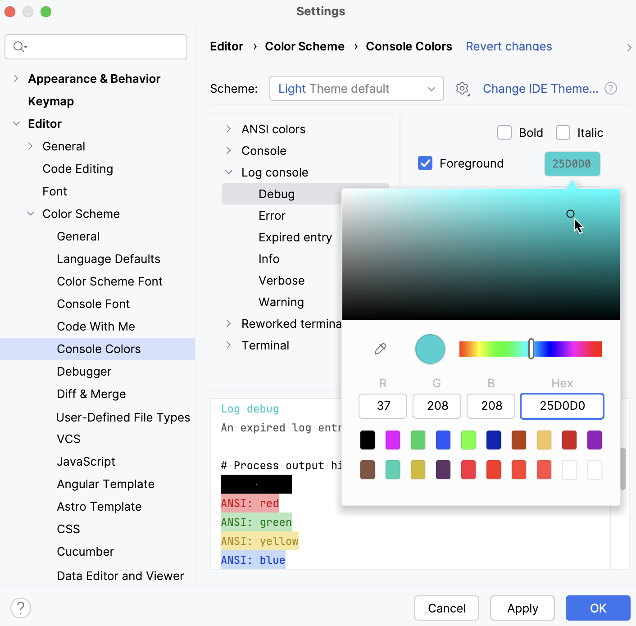The width and height of the screenshot is (636, 626).
Task: Toggle the Bold checkbox
Action: [504, 132]
